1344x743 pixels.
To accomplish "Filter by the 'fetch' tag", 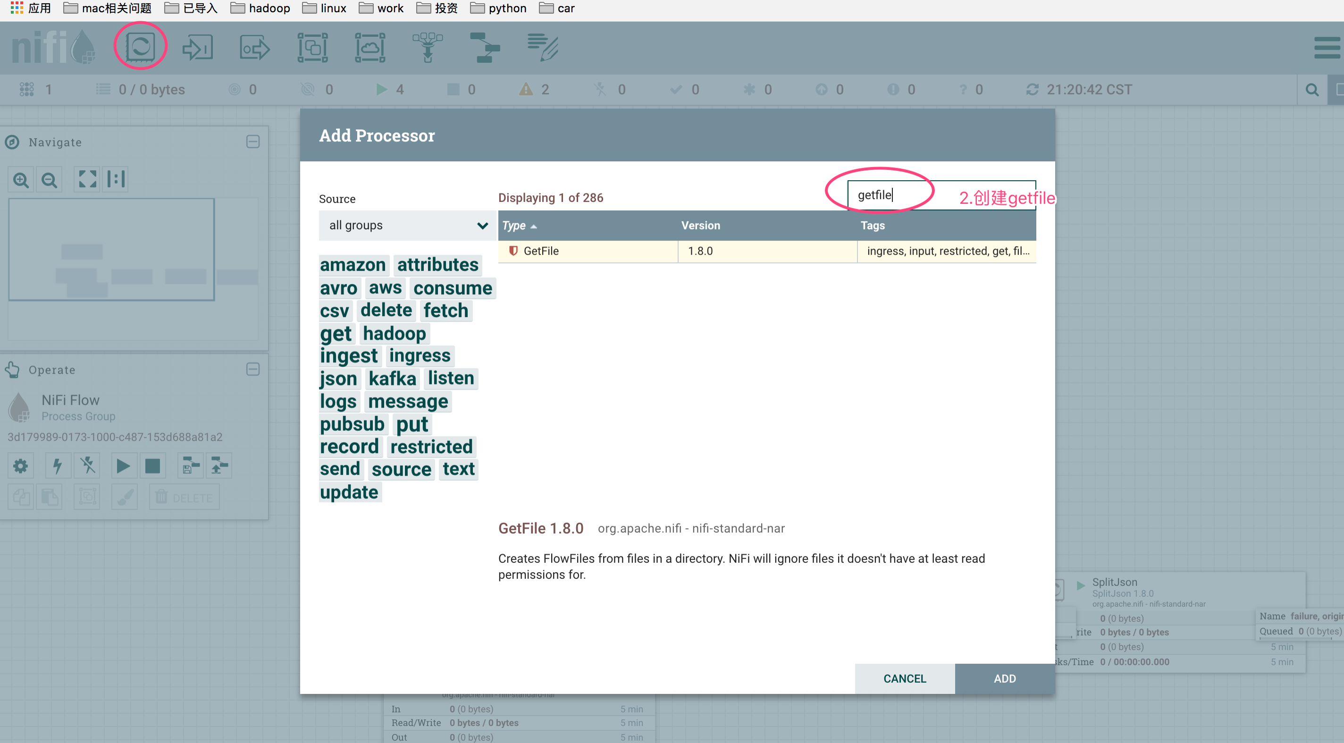I will coord(445,311).
